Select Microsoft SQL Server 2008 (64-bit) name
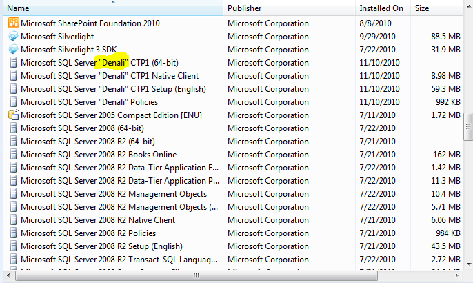473x283 pixels. pyautogui.click(x=82, y=128)
